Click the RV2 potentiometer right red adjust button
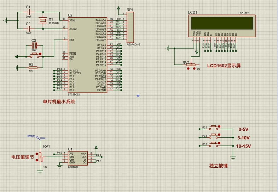 click(194, 69)
